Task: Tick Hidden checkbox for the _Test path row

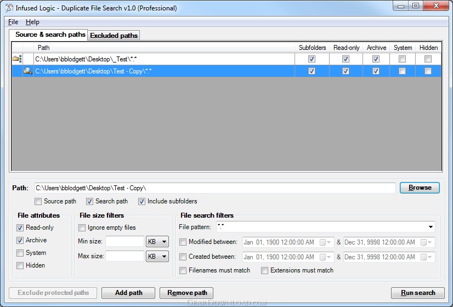Action: point(428,59)
